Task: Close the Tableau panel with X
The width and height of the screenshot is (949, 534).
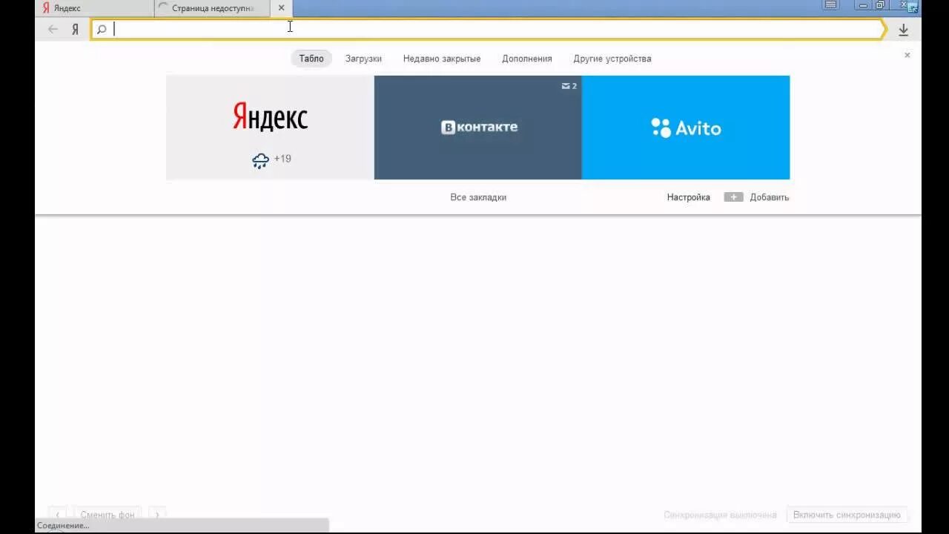Action: click(907, 56)
